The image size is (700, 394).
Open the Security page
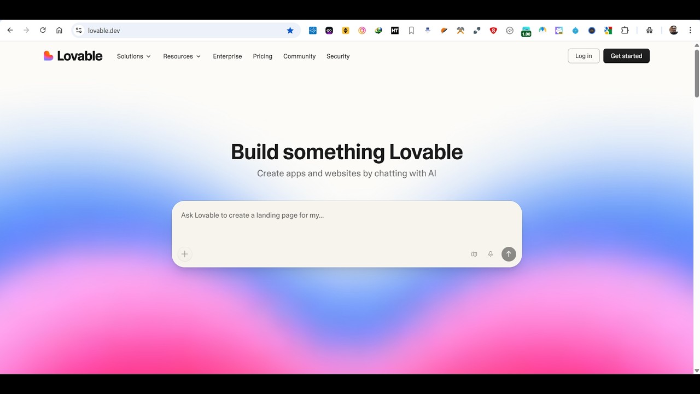338,56
